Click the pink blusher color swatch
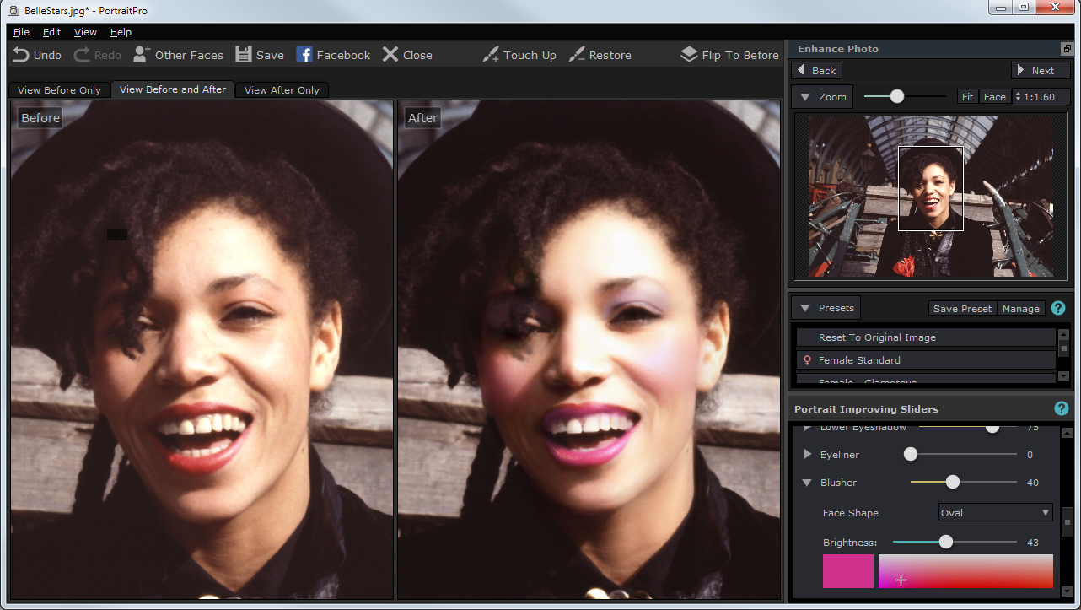The width and height of the screenshot is (1081, 610). [x=848, y=571]
